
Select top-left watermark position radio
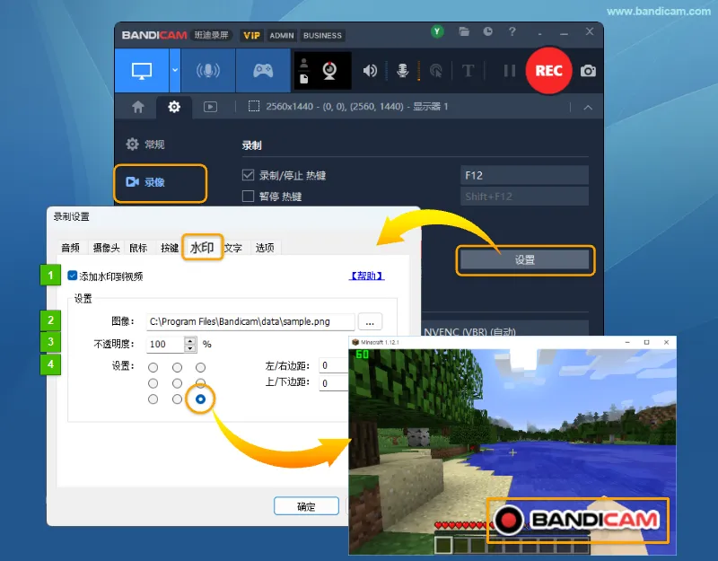(153, 367)
